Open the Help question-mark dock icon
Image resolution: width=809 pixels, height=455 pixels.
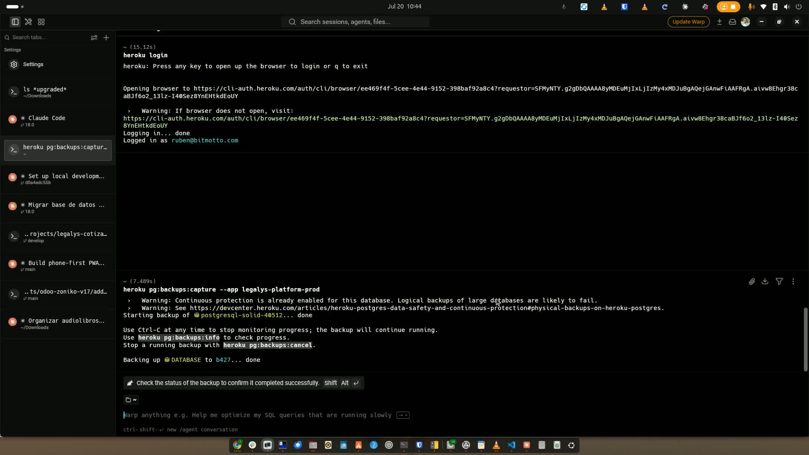[374, 445]
